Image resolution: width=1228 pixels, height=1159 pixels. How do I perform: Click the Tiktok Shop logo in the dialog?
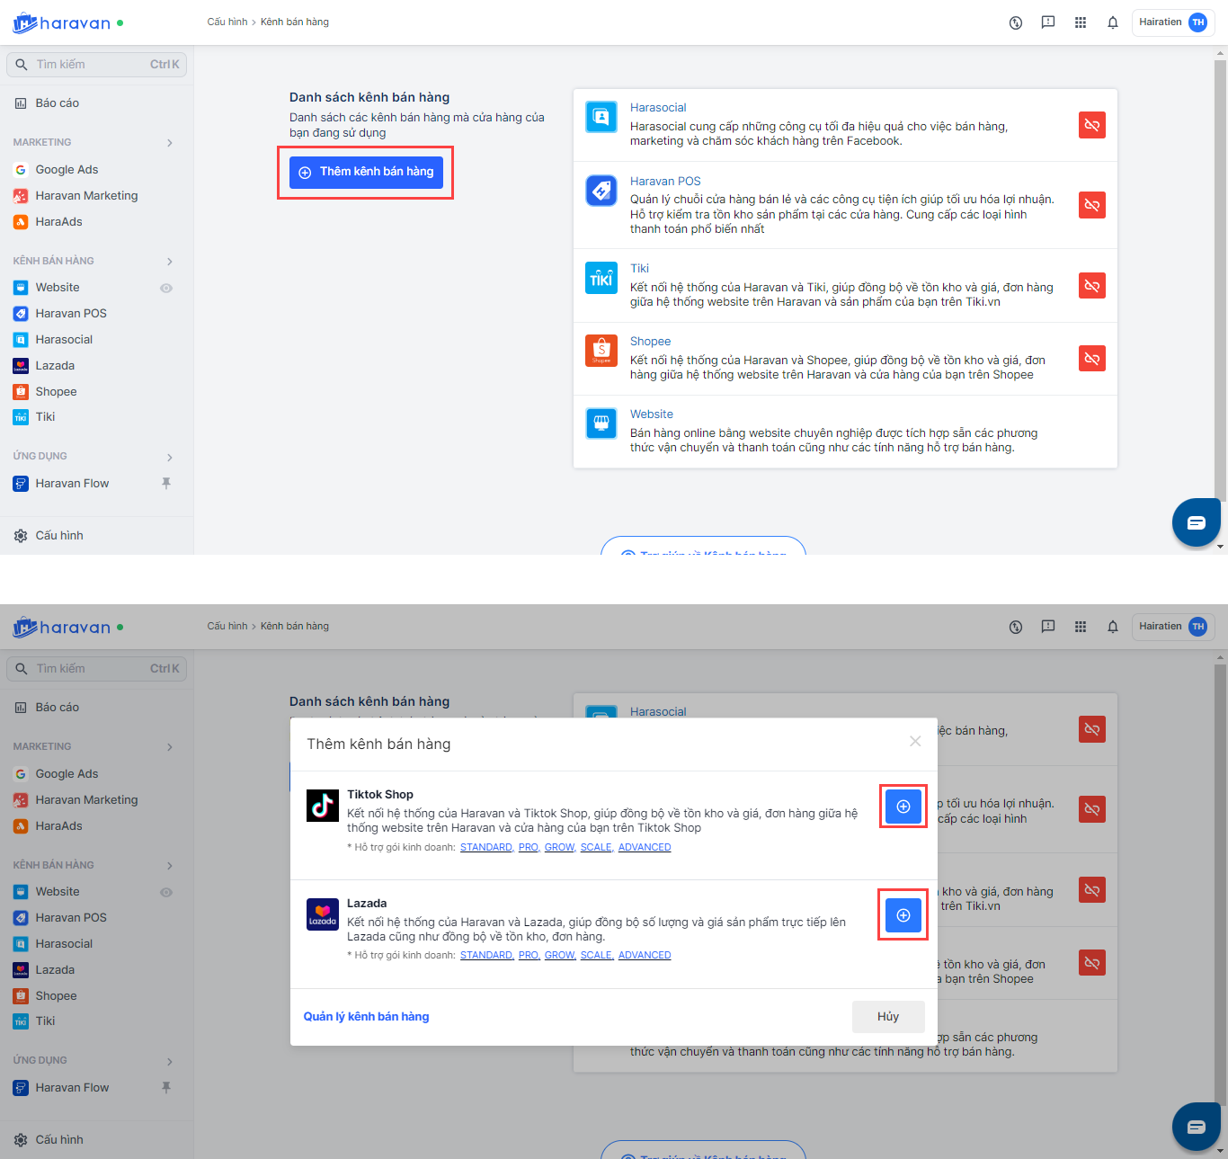coord(323,806)
